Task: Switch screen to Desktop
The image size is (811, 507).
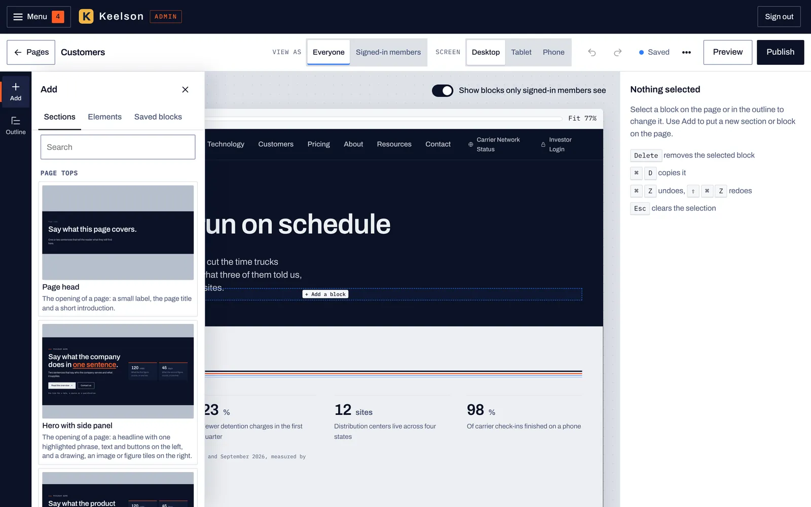Action: pos(486,52)
